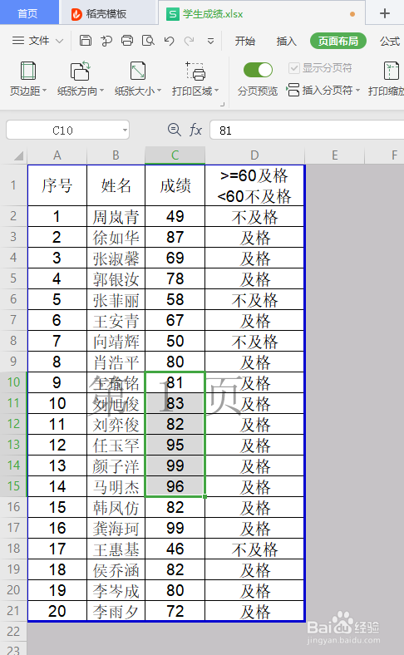Click the >=60及格 criteria header cell
404x655 pixels.
(254, 185)
